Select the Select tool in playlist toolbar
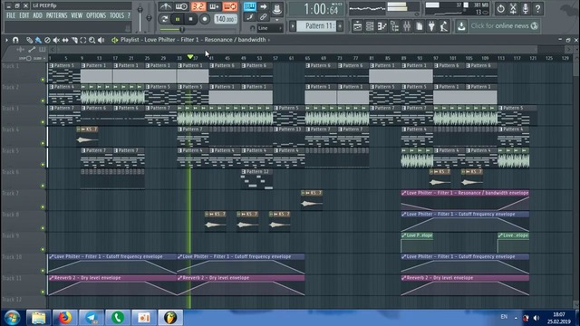The width and height of the screenshot is (580, 326). pyautogui.click(x=83, y=40)
